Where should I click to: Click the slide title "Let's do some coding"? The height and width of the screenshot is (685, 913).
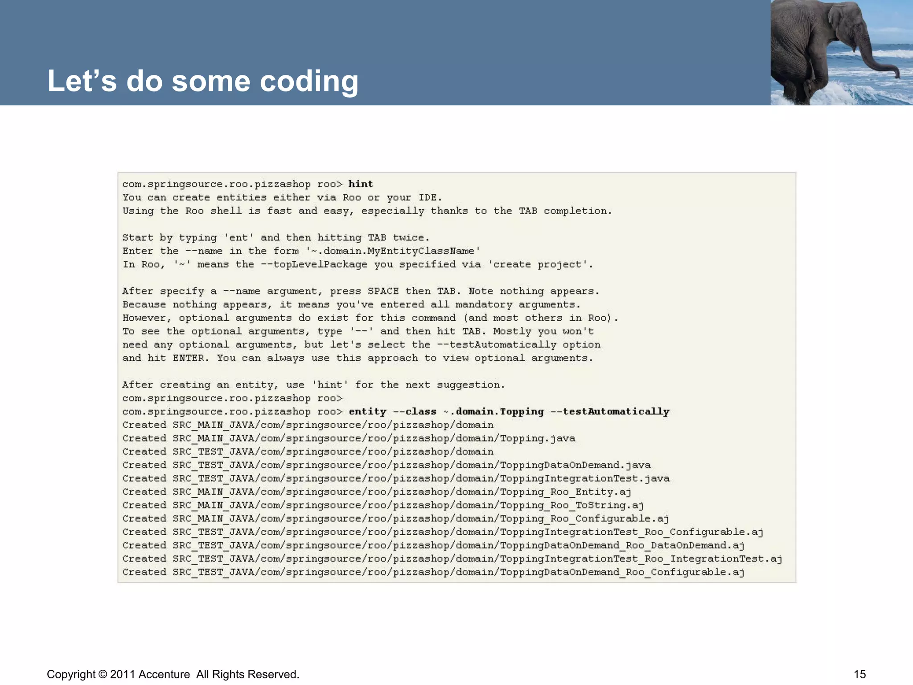point(203,81)
